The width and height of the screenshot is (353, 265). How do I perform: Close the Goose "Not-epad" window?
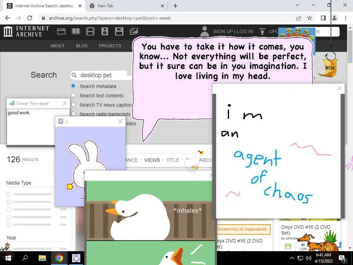tap(65, 103)
